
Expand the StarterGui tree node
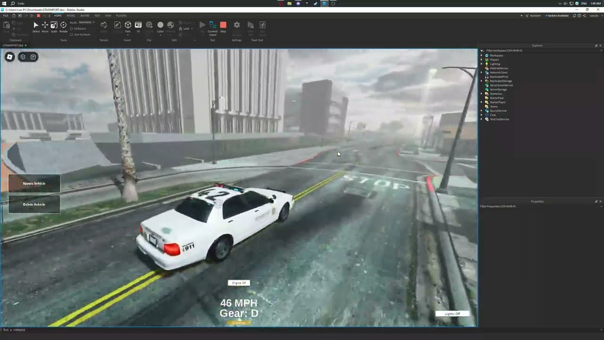pos(482,94)
